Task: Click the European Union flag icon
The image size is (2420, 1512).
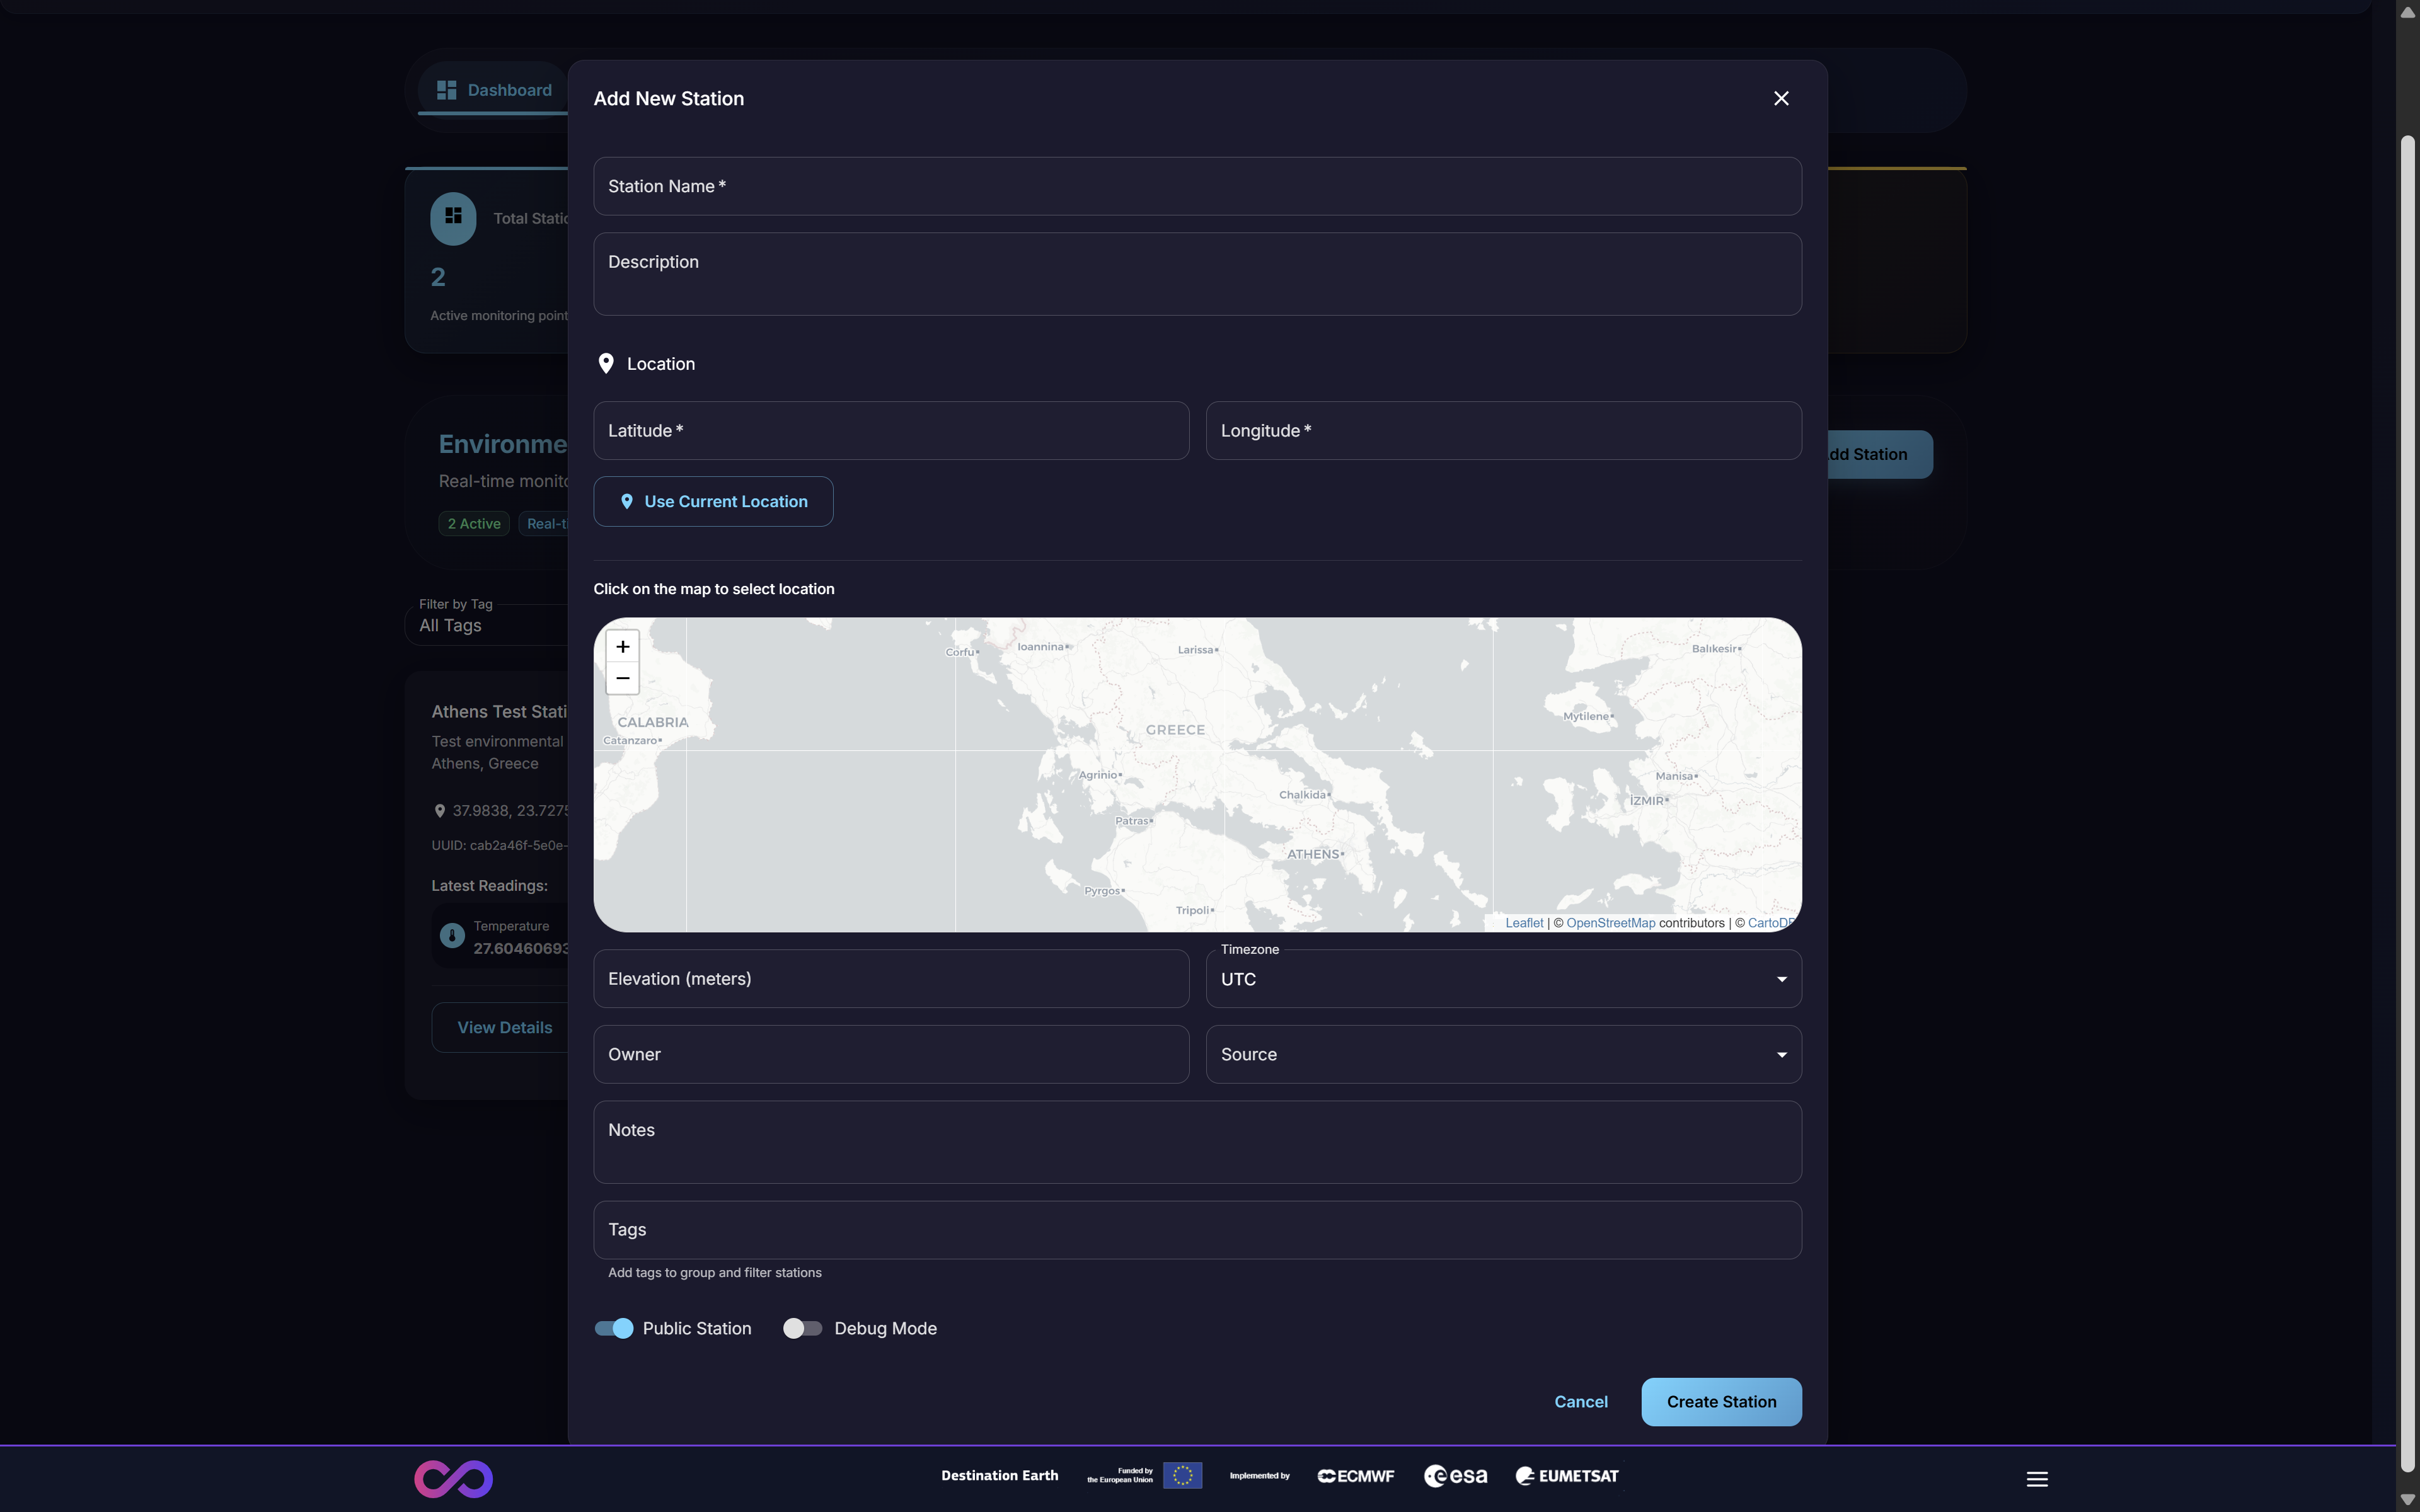Action: 1182,1476
